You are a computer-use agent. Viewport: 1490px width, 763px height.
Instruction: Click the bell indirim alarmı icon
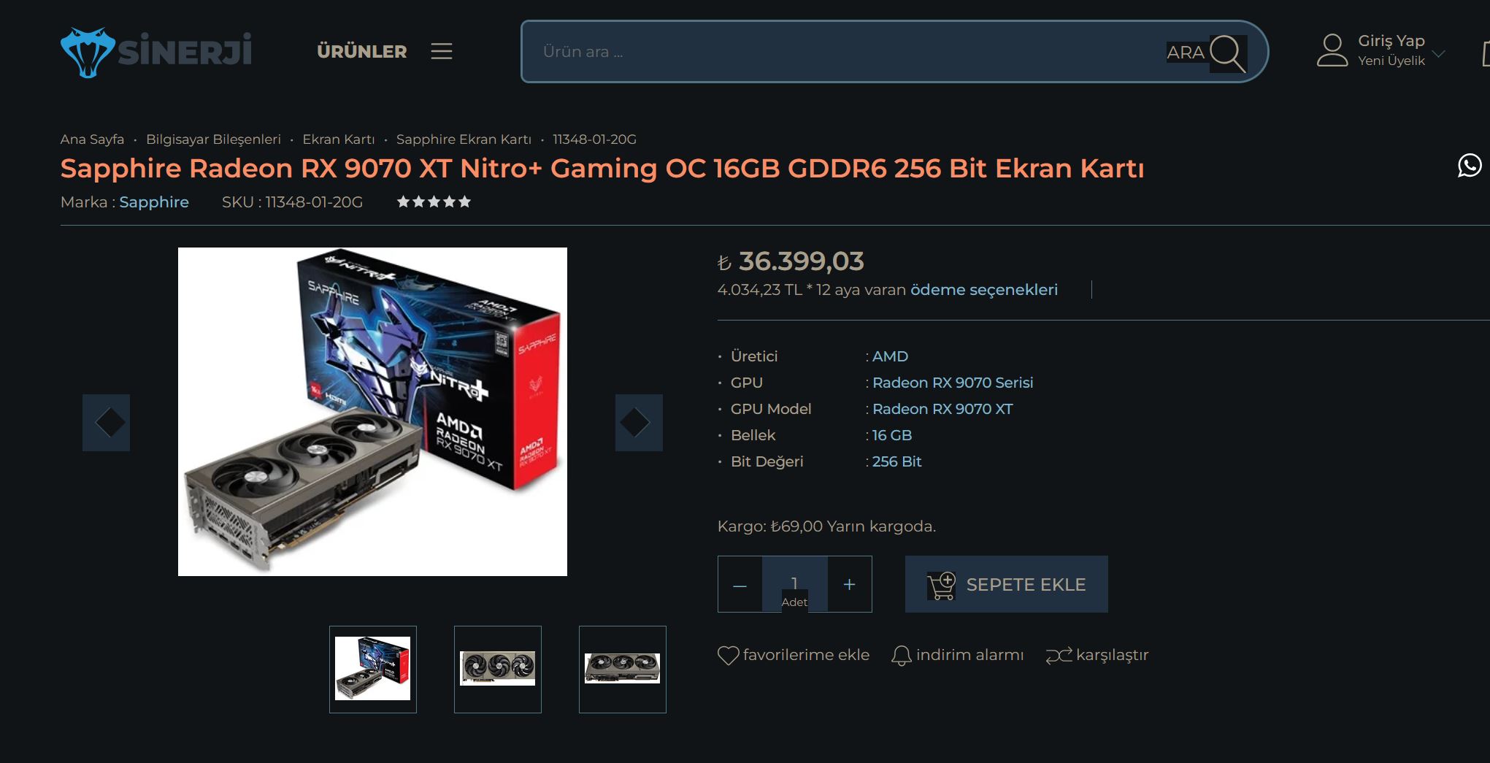[x=902, y=655]
